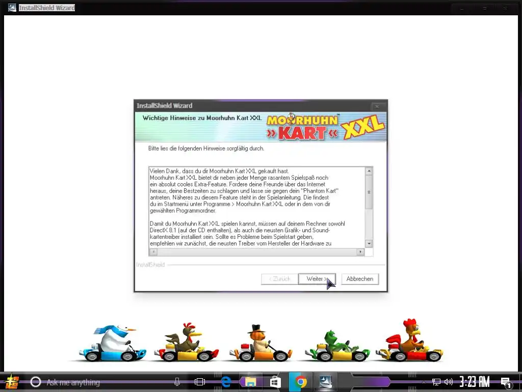The width and height of the screenshot is (522, 392).
Task: Click the snowman kart character
Action: 113,344
